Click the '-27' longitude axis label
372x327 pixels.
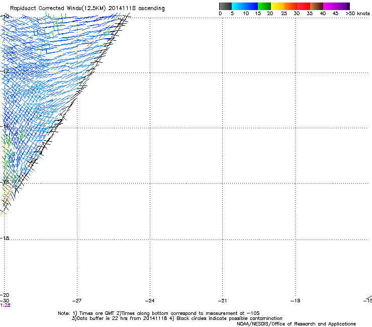[77, 301]
